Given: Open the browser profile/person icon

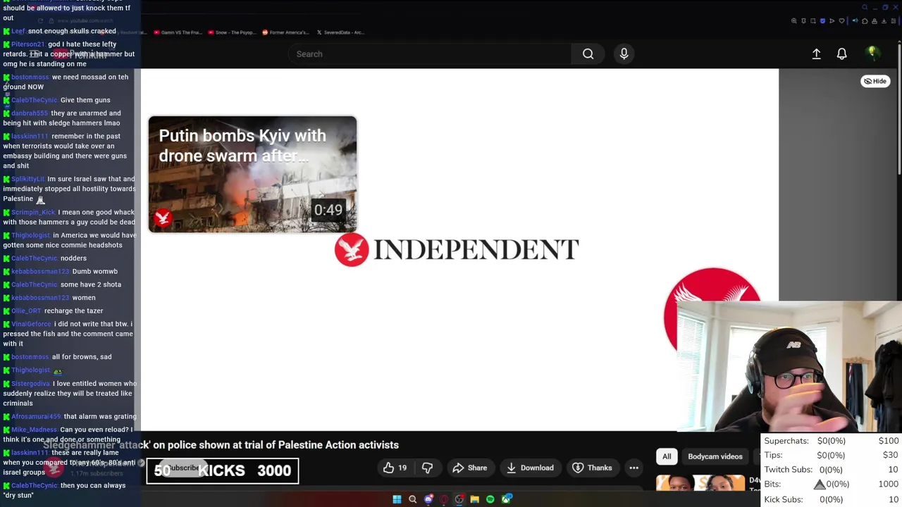Looking at the screenshot, I should pyautogui.click(x=875, y=21).
